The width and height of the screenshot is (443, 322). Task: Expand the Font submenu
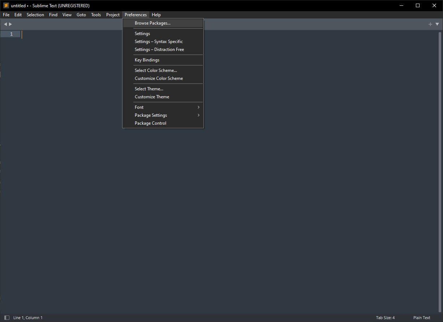point(163,107)
